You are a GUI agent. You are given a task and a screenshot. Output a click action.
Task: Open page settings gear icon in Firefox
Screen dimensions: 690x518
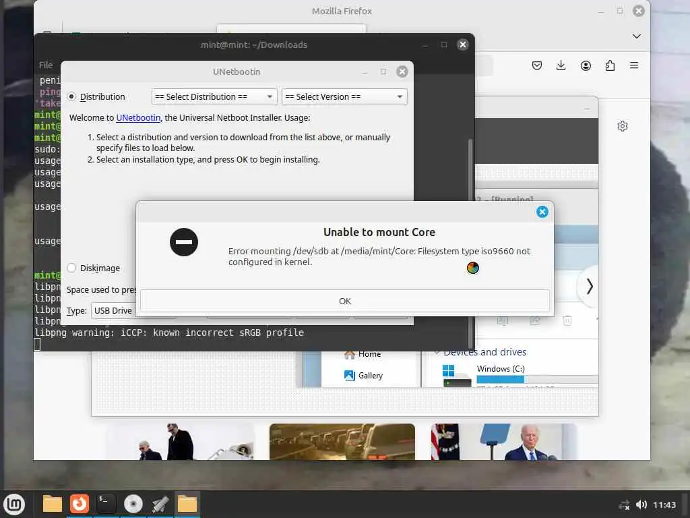(x=622, y=126)
